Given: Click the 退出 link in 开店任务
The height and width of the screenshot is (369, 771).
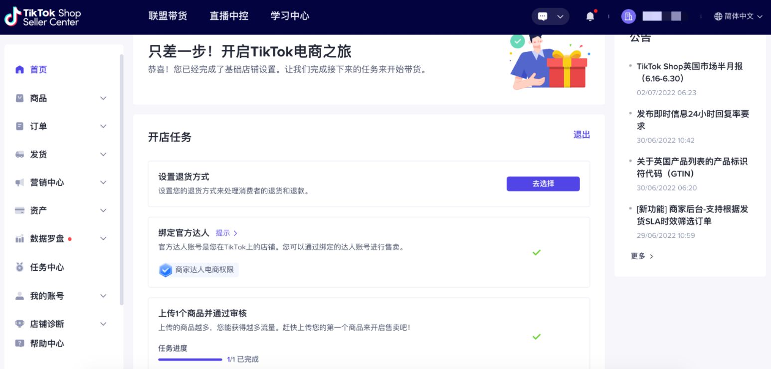Looking at the screenshot, I should pos(581,135).
